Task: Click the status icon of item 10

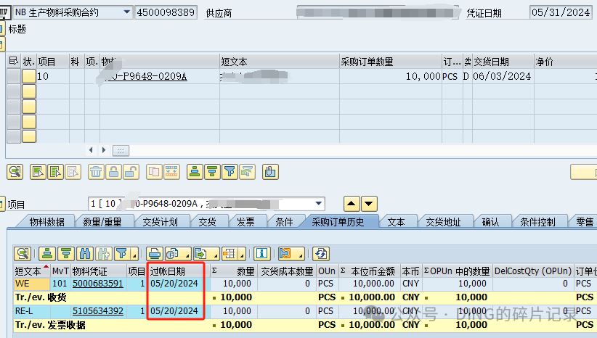Action: pyautogui.click(x=28, y=76)
